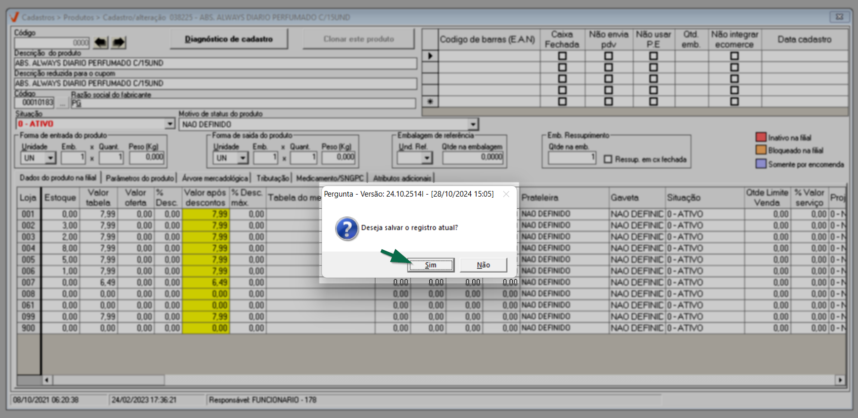The width and height of the screenshot is (858, 418).
Task: Click the Diagnóstico de cadastro button
Action: point(229,39)
